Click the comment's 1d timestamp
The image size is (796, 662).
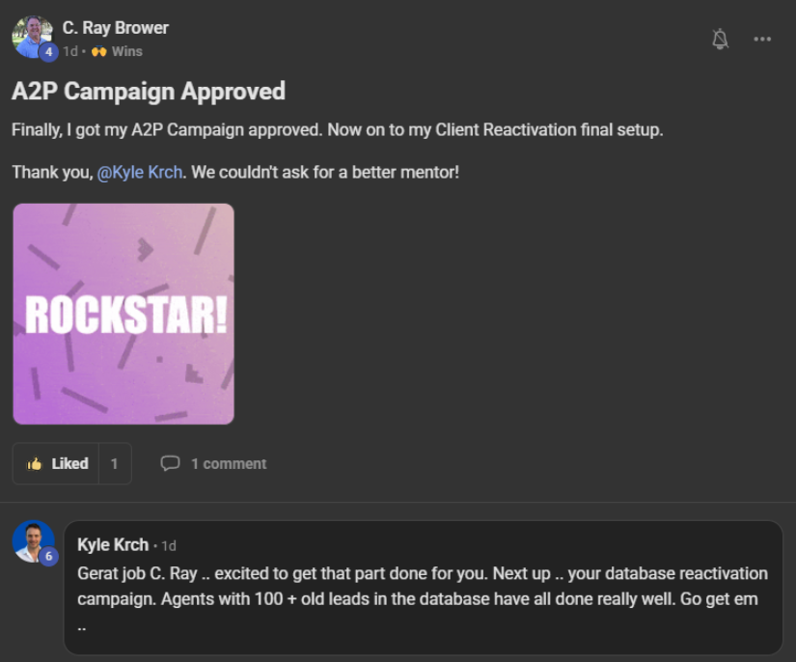coord(169,546)
